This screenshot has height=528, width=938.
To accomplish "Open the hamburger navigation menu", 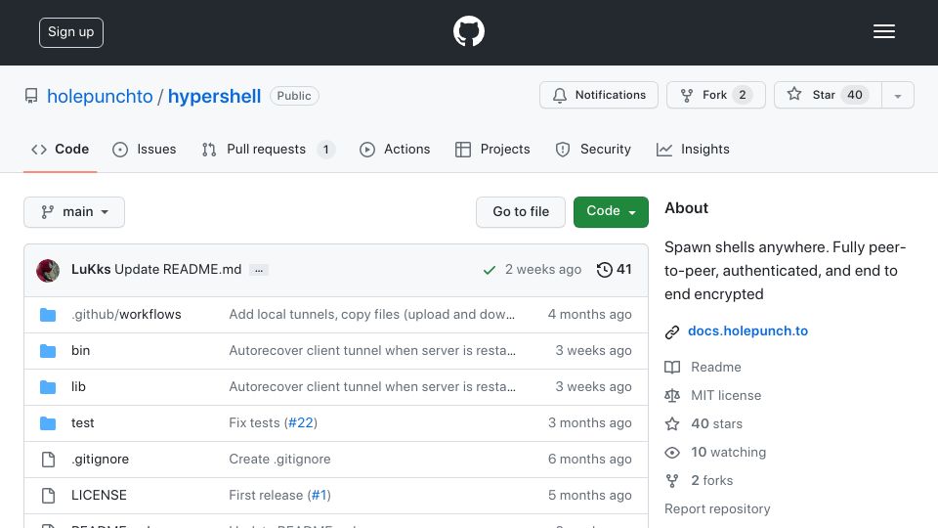I will pos(883,31).
